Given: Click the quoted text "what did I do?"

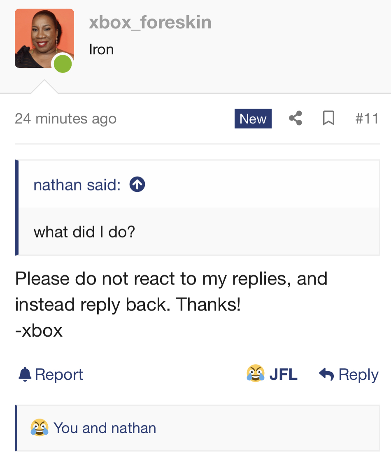Looking at the screenshot, I should pos(84,232).
